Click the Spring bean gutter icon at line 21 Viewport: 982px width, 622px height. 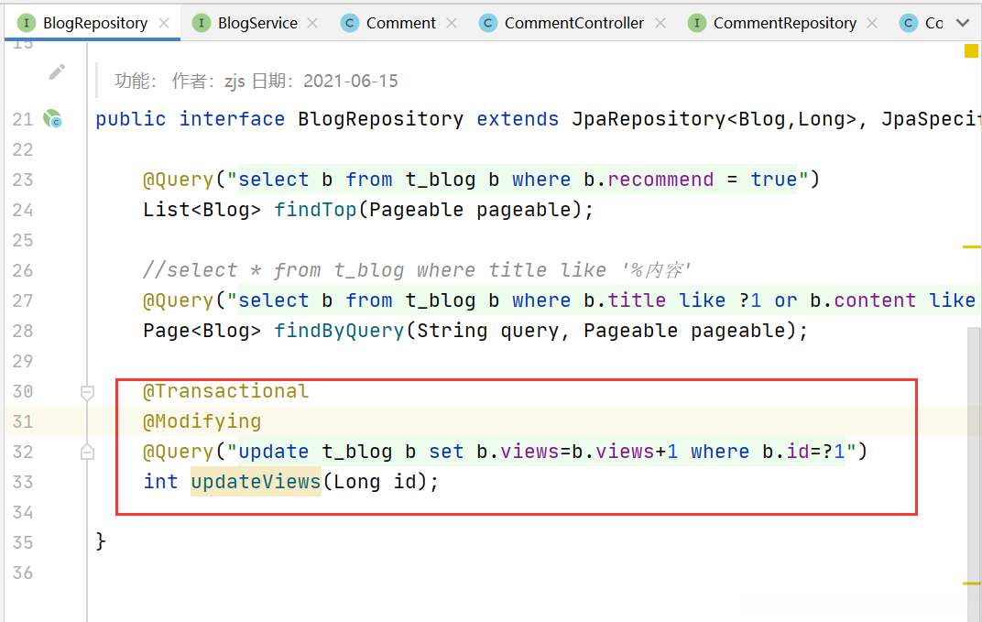52,118
